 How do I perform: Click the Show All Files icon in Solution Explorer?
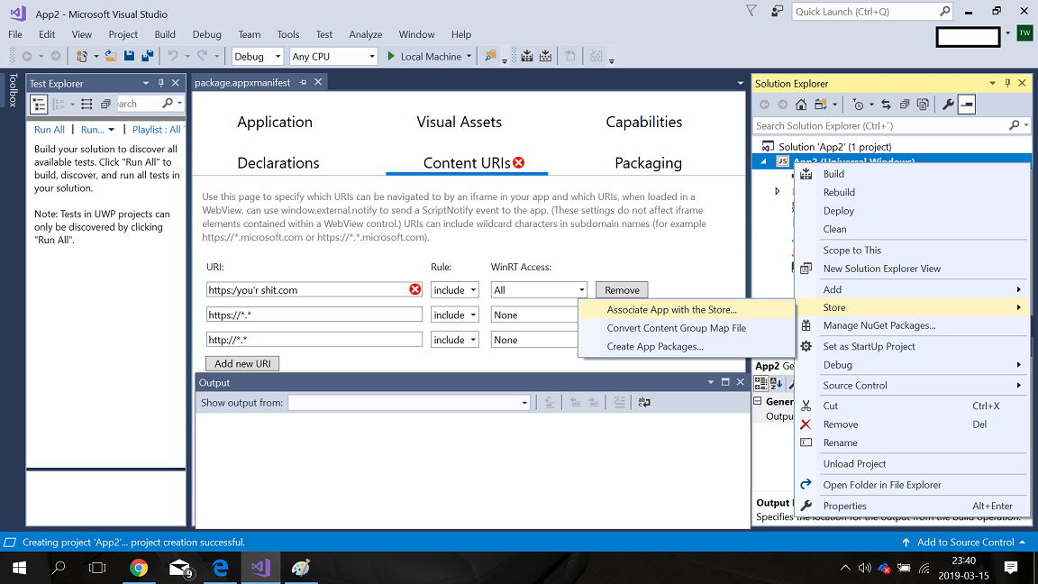pos(923,105)
